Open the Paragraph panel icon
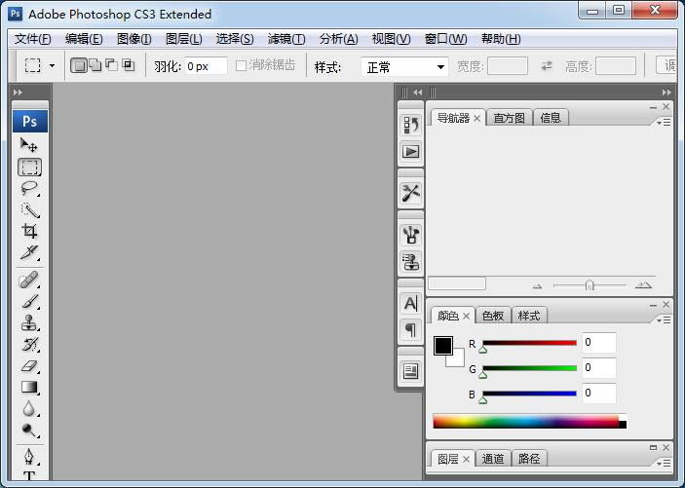 (x=410, y=329)
